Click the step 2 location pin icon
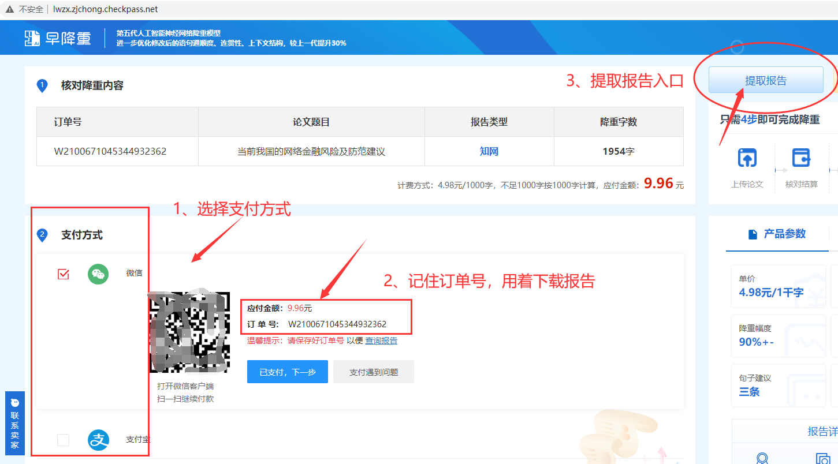 (x=42, y=235)
